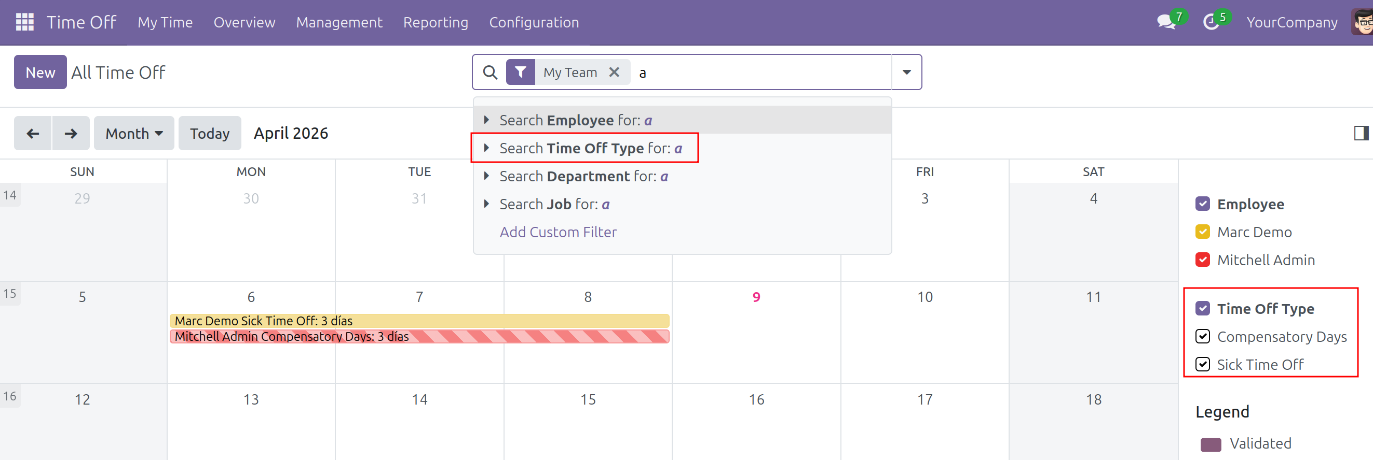Expand Search Employee suggestion arrow
The width and height of the screenshot is (1373, 460).
pos(486,120)
